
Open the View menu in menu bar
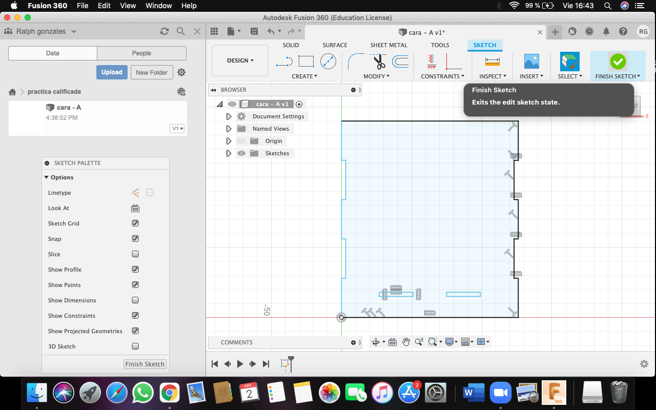coord(128,6)
